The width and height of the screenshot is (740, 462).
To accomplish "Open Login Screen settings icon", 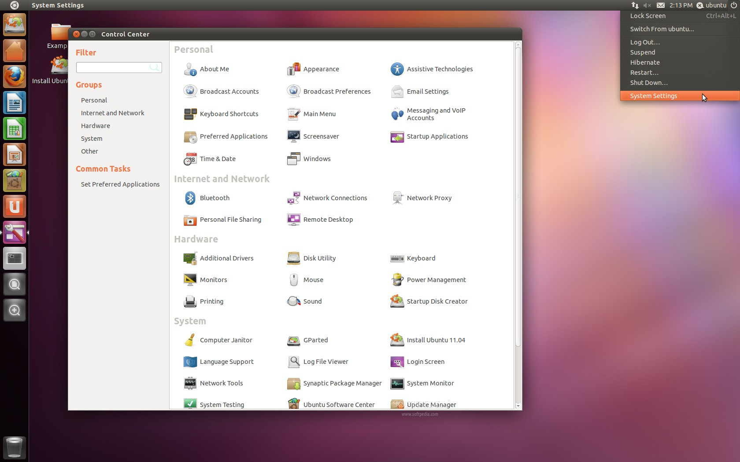I will [x=397, y=362].
